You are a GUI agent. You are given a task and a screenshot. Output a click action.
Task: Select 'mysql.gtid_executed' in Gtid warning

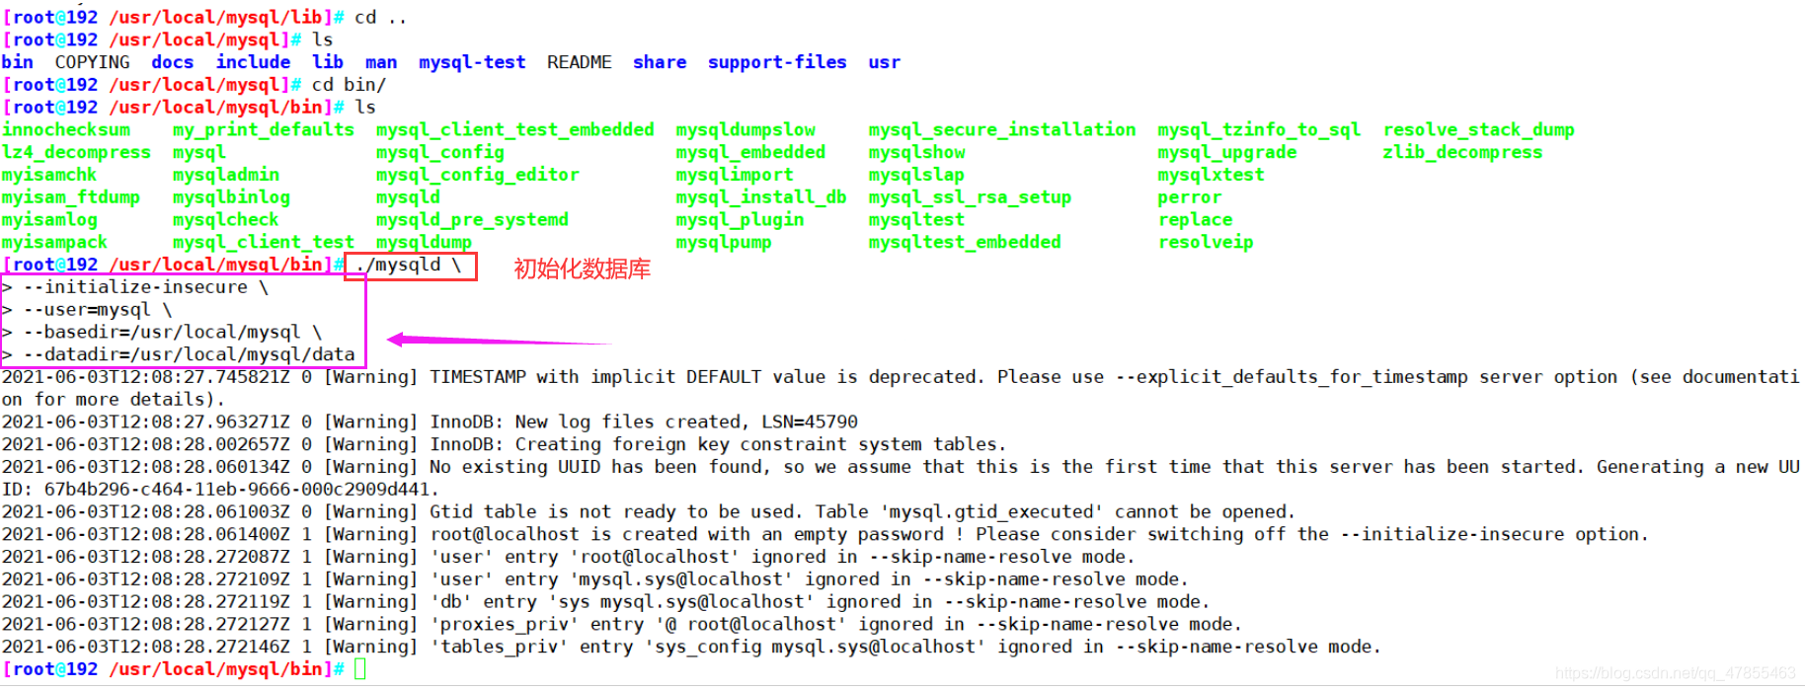991,512
